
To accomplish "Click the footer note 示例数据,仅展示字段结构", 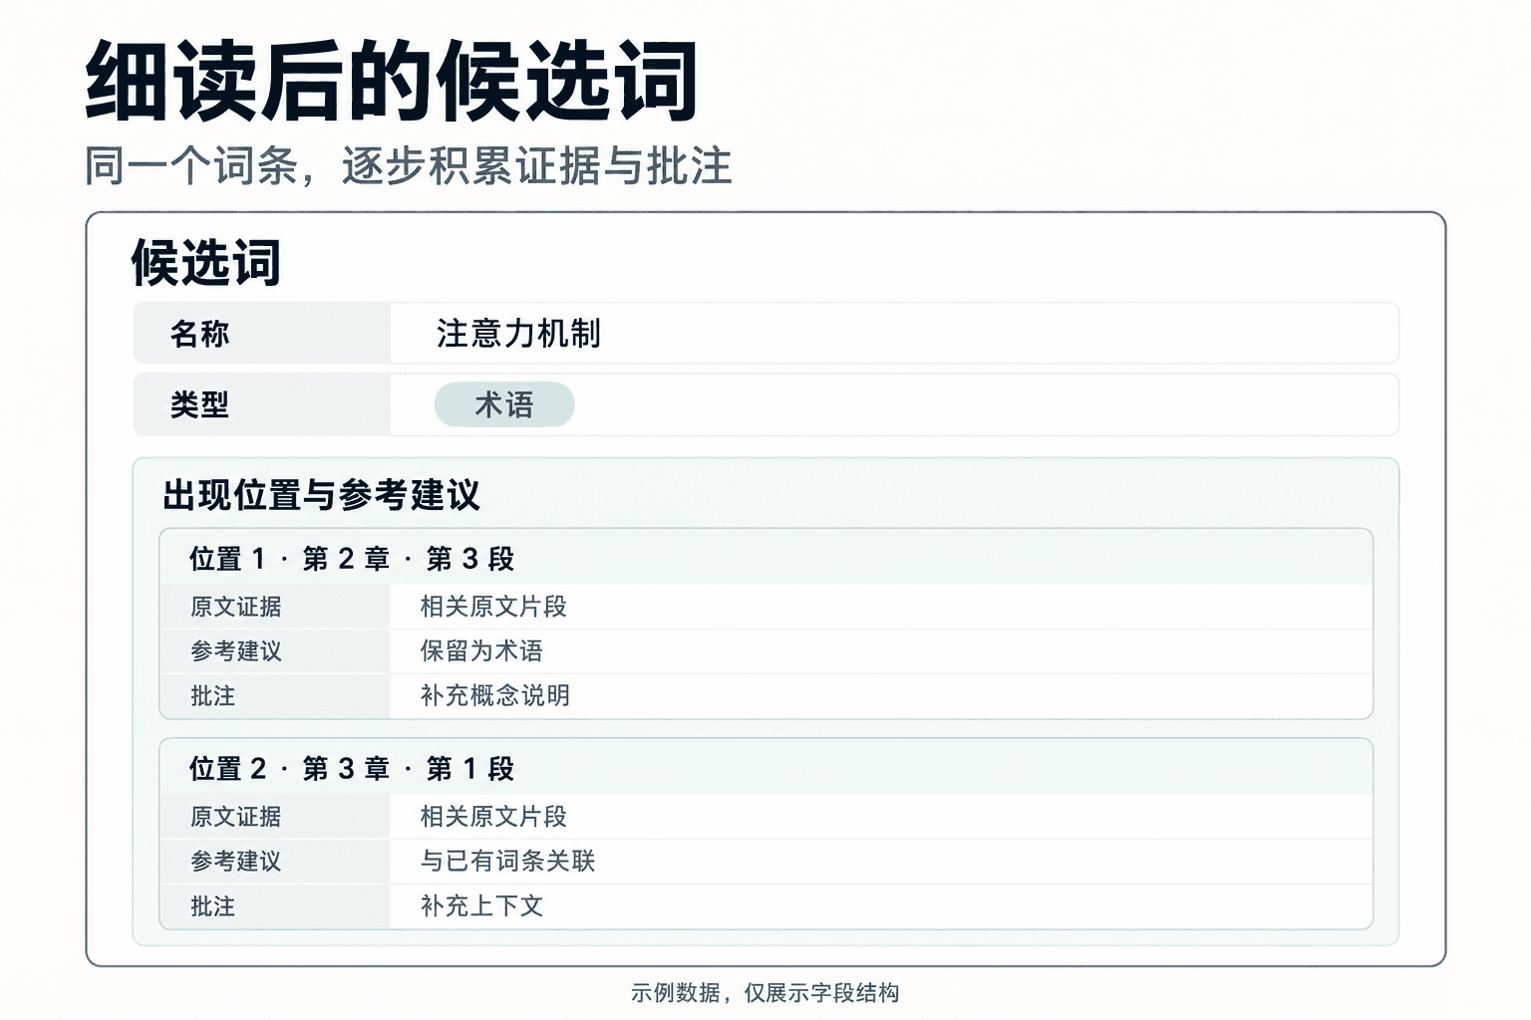I will tap(765, 992).
